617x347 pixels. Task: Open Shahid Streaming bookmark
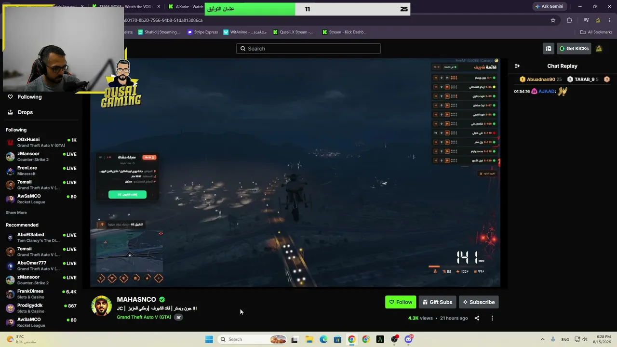[159, 32]
